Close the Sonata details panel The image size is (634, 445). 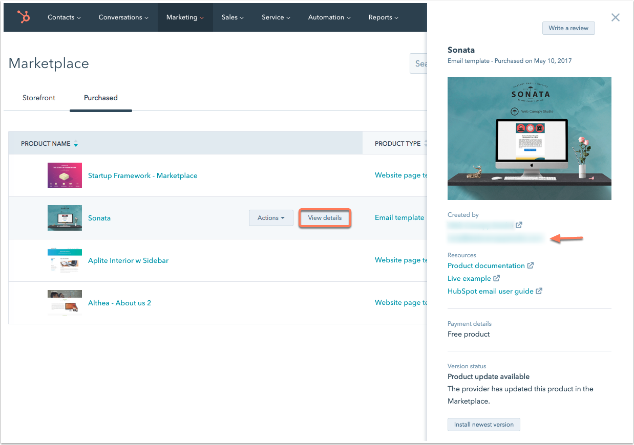tap(616, 18)
